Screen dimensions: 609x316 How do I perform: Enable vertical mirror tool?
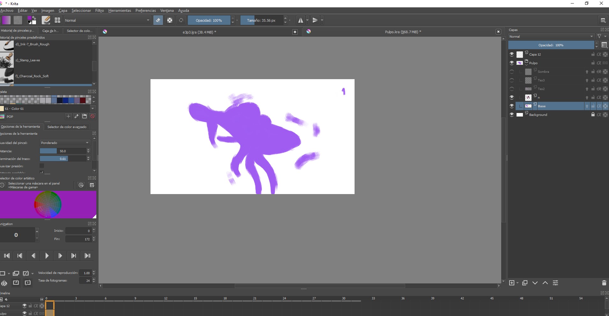pyautogui.click(x=315, y=20)
